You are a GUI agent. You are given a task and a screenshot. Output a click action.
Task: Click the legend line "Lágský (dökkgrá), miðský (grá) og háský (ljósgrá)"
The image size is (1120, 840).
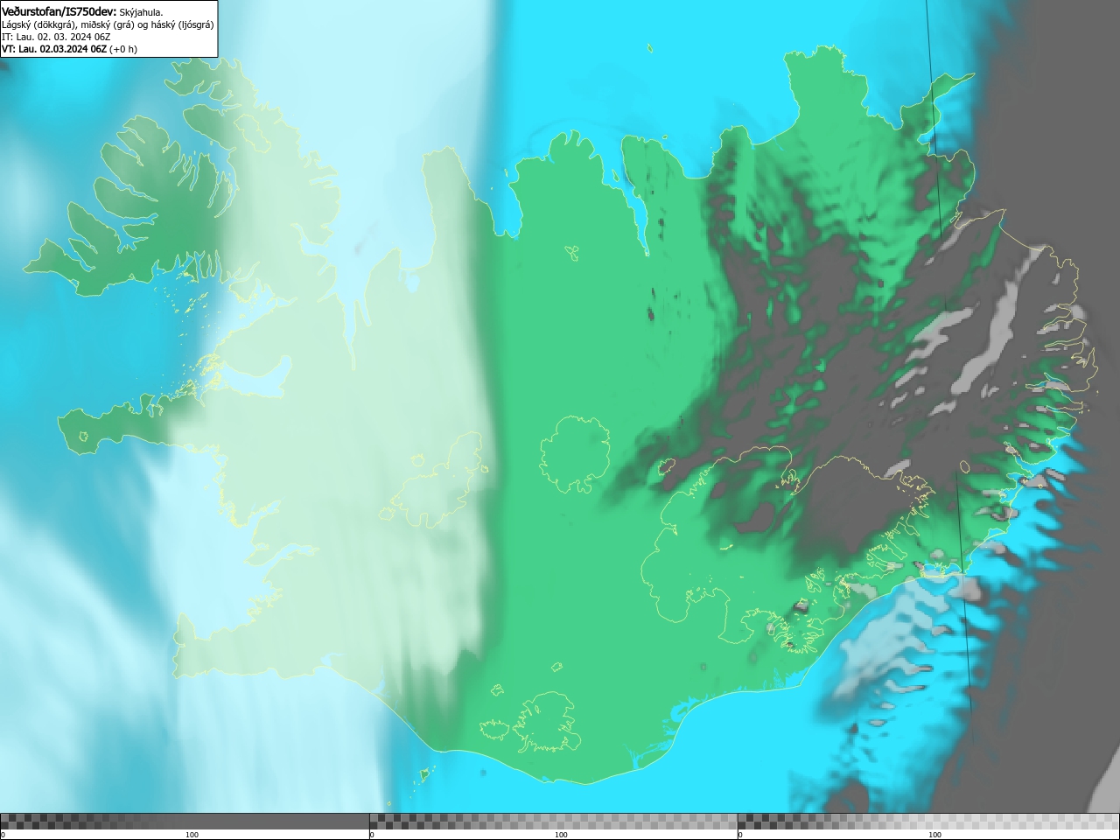coord(108,24)
